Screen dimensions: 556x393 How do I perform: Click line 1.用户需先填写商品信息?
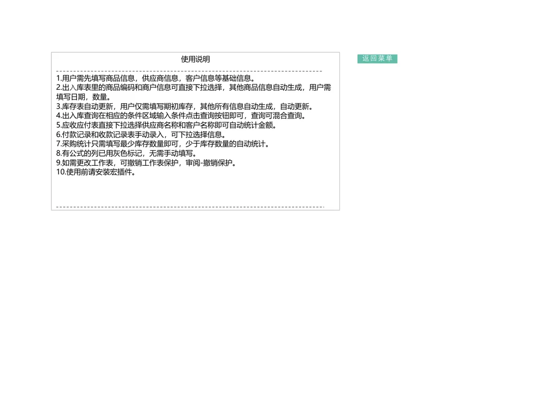(x=156, y=78)
